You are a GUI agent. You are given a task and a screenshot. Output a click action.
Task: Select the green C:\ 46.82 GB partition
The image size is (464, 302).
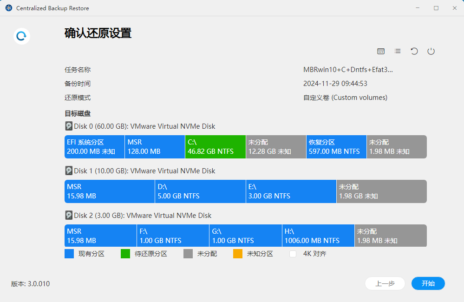[x=216, y=147]
